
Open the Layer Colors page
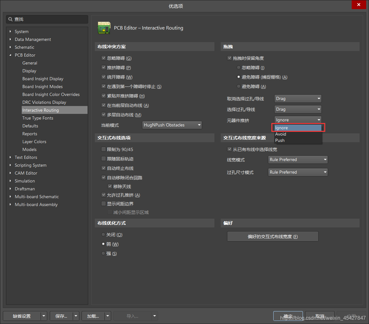[34, 142]
